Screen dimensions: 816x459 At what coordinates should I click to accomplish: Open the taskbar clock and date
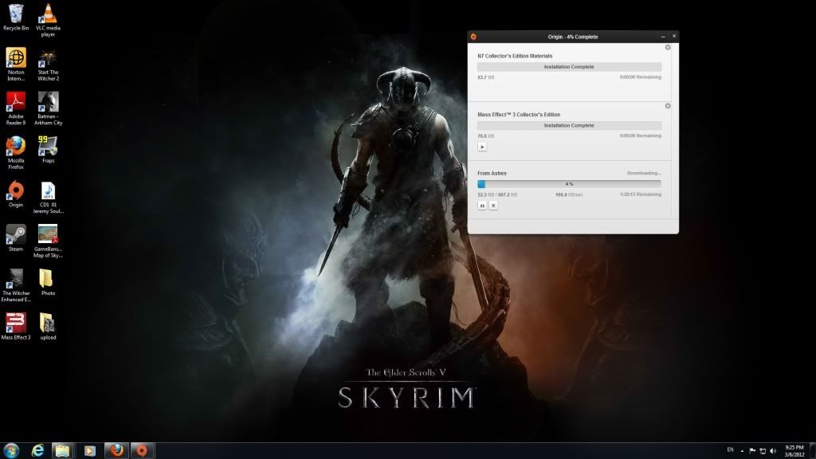(x=795, y=450)
